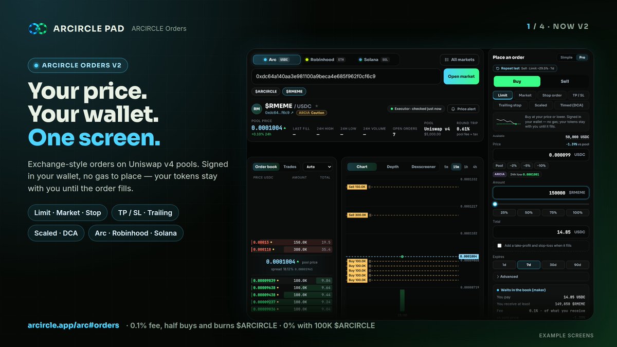Click the green pool price marker on chart
The height and width of the screenshot is (347, 617).
402,256
